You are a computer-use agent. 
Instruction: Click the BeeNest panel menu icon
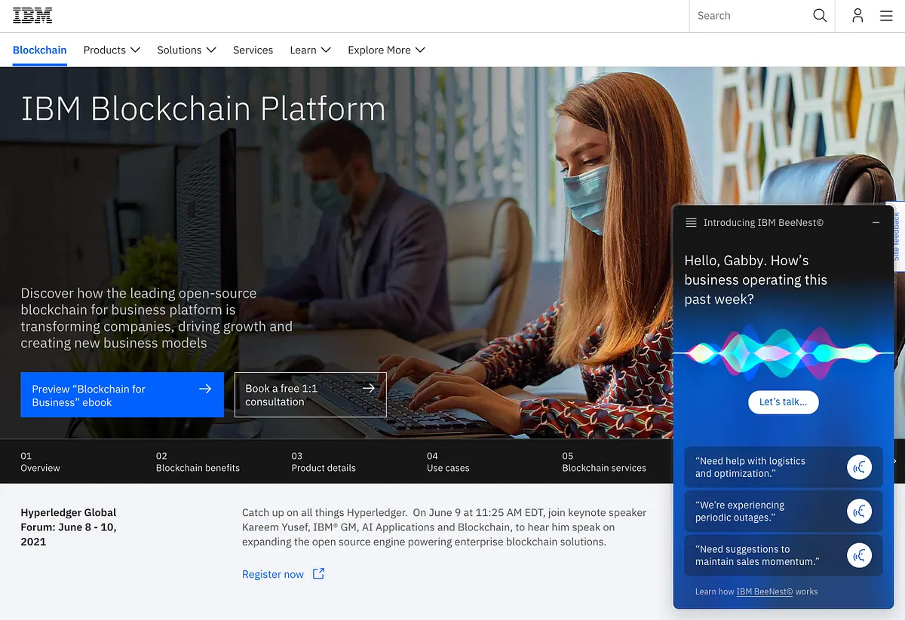click(x=691, y=222)
